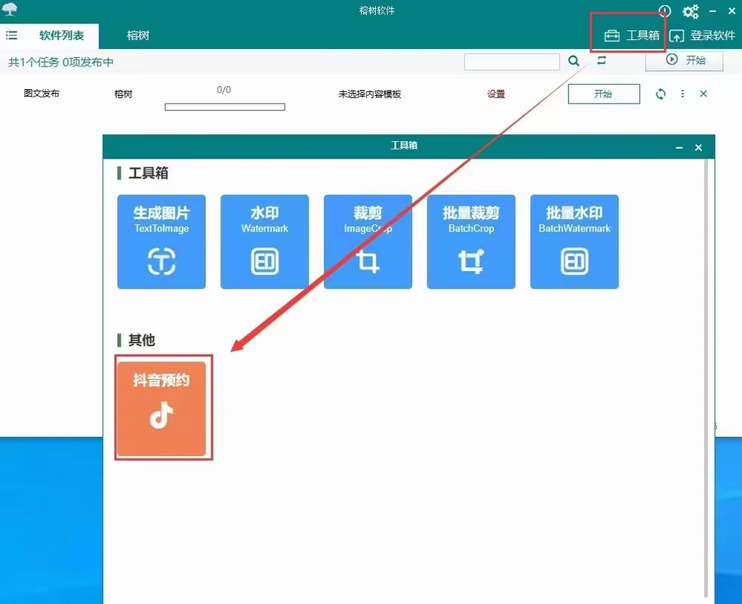Open the 生成图片 TextToImage tool
This screenshot has width=742, height=604.
click(x=162, y=242)
